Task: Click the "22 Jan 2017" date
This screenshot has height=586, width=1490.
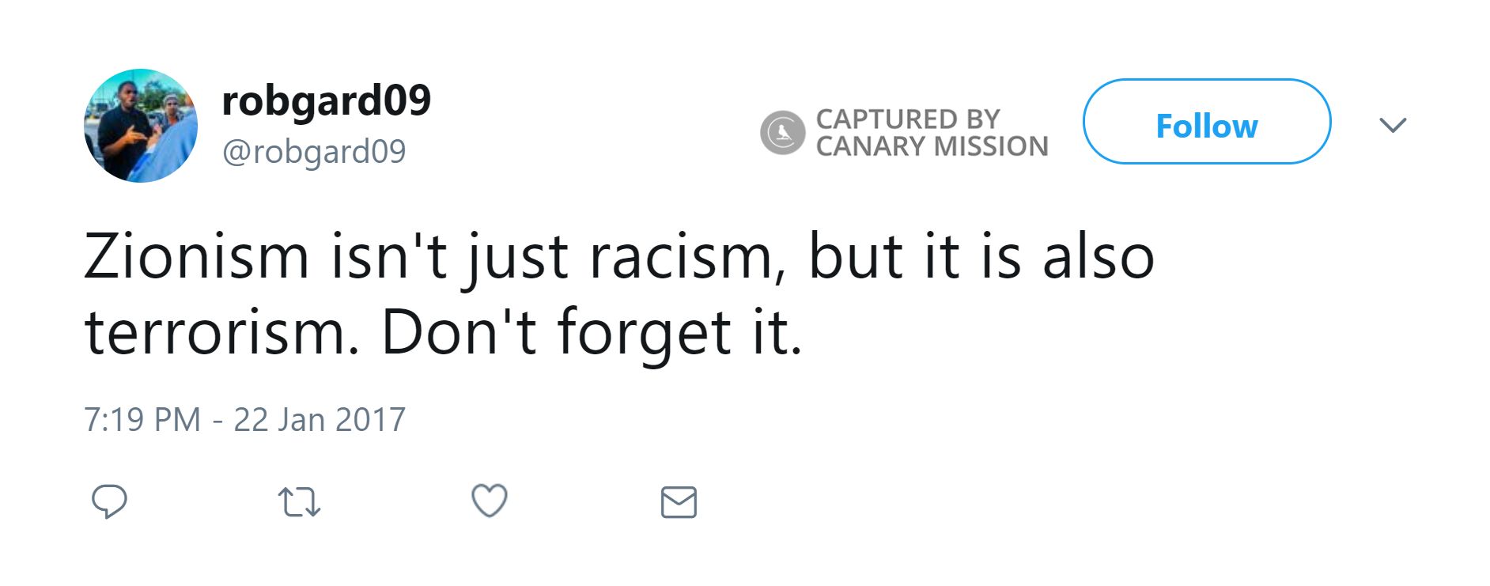Action: (320, 419)
